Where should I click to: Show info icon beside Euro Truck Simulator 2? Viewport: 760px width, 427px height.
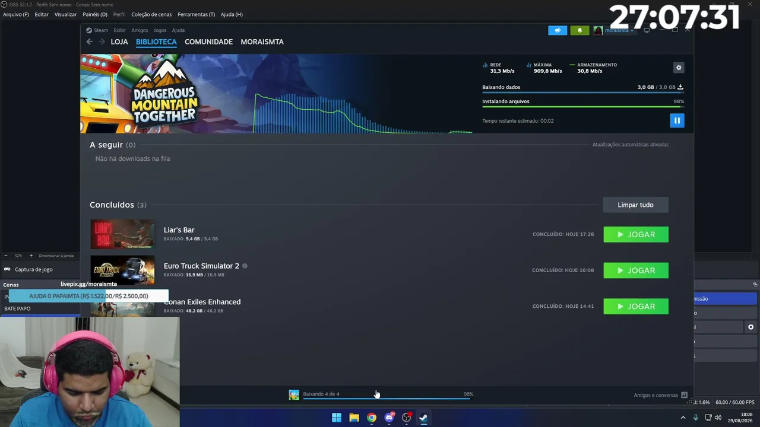tap(245, 266)
